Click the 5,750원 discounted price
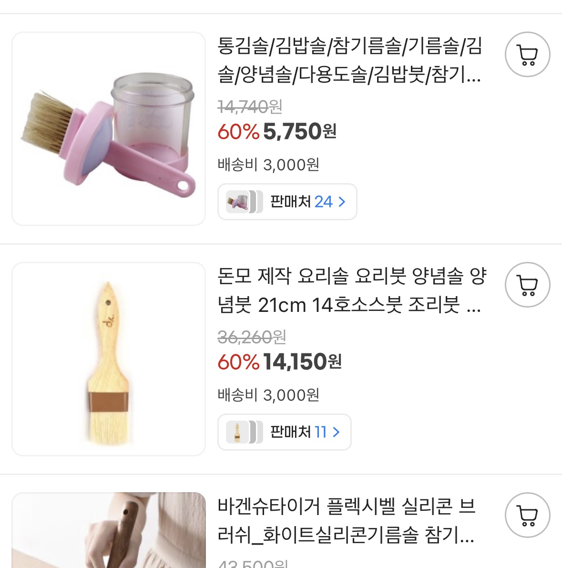The height and width of the screenshot is (568, 562). click(x=300, y=132)
